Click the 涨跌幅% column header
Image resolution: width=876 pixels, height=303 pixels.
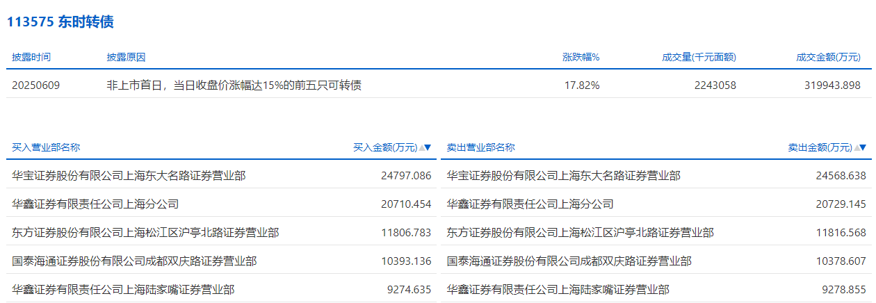tap(581, 57)
